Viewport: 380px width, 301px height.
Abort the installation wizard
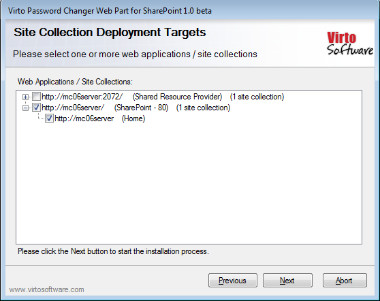click(x=345, y=281)
